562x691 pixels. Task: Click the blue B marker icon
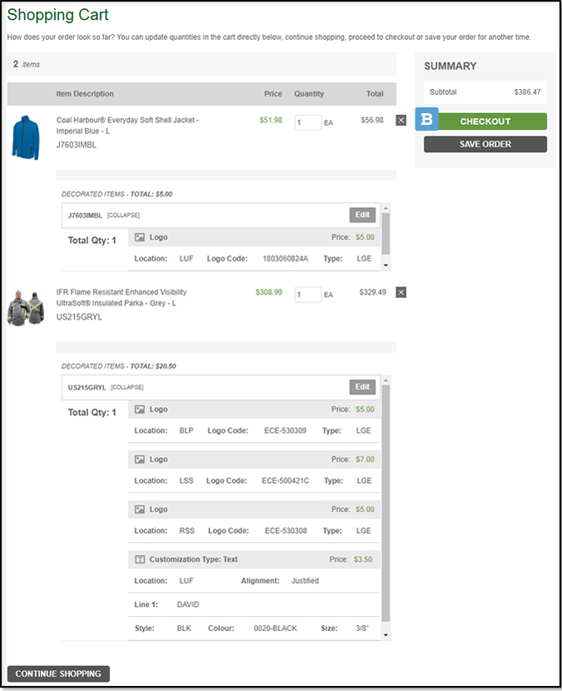tap(427, 121)
